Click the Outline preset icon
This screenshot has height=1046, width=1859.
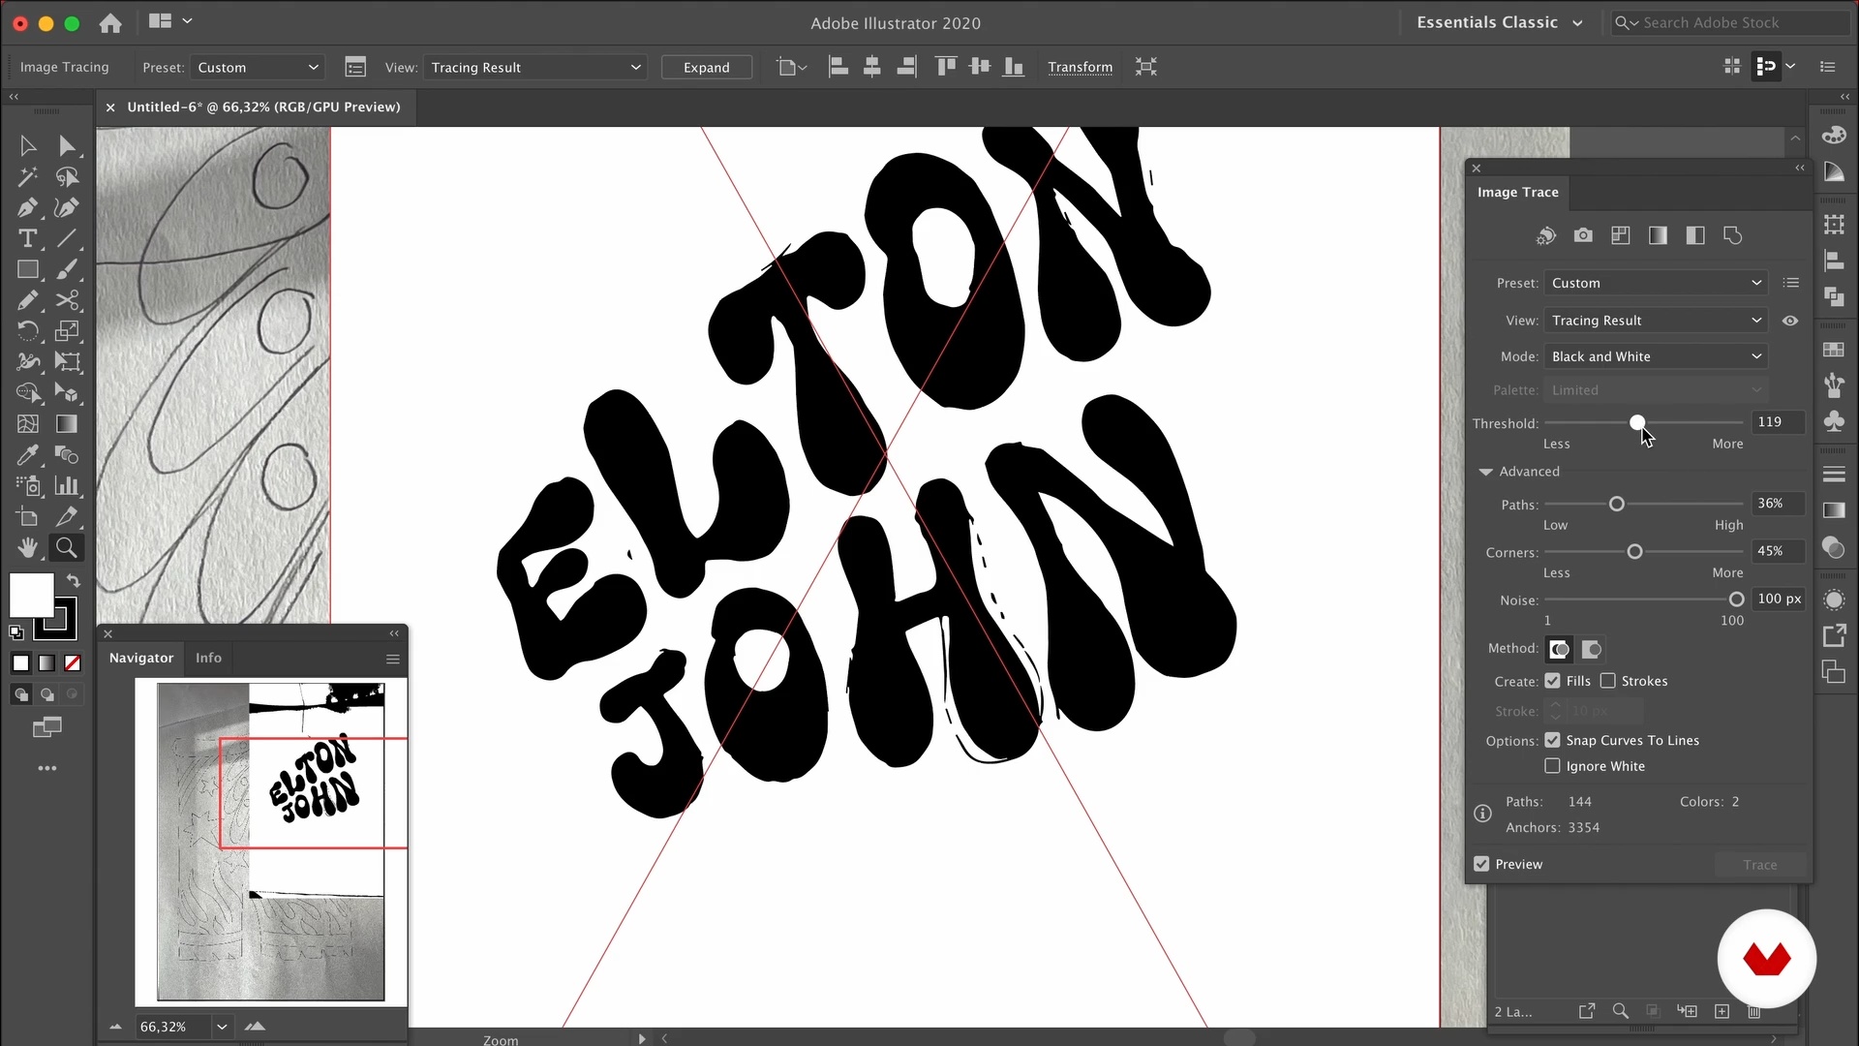coord(1733,235)
